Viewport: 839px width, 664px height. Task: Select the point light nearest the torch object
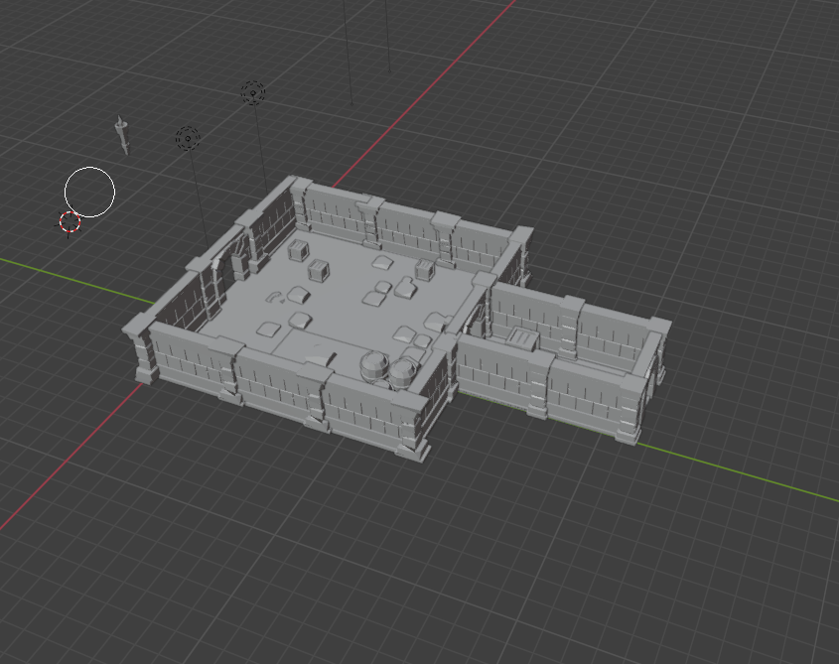(x=188, y=139)
